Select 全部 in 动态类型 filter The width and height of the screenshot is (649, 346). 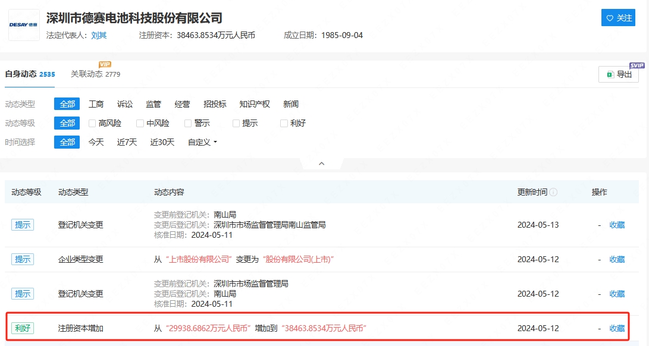pos(67,104)
